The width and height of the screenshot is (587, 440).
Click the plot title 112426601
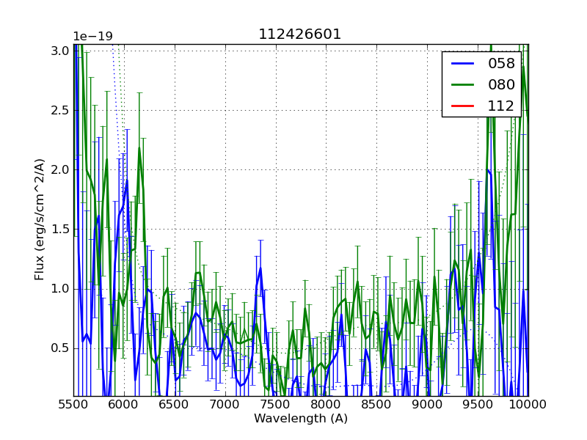click(x=300, y=34)
